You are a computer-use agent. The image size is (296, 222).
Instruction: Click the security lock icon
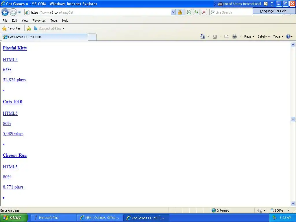coord(180,12)
